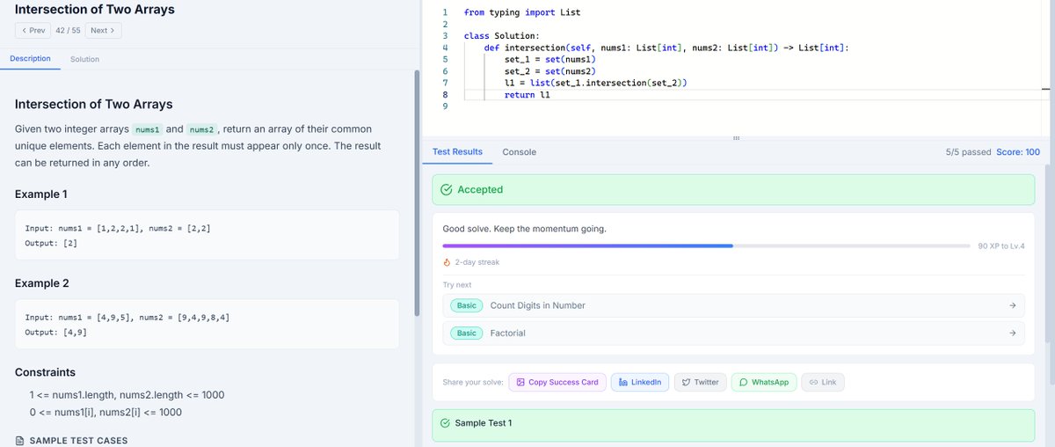Click the 'return l1' code line
Image resolution: width=1055 pixels, height=447 pixels.
click(527, 94)
